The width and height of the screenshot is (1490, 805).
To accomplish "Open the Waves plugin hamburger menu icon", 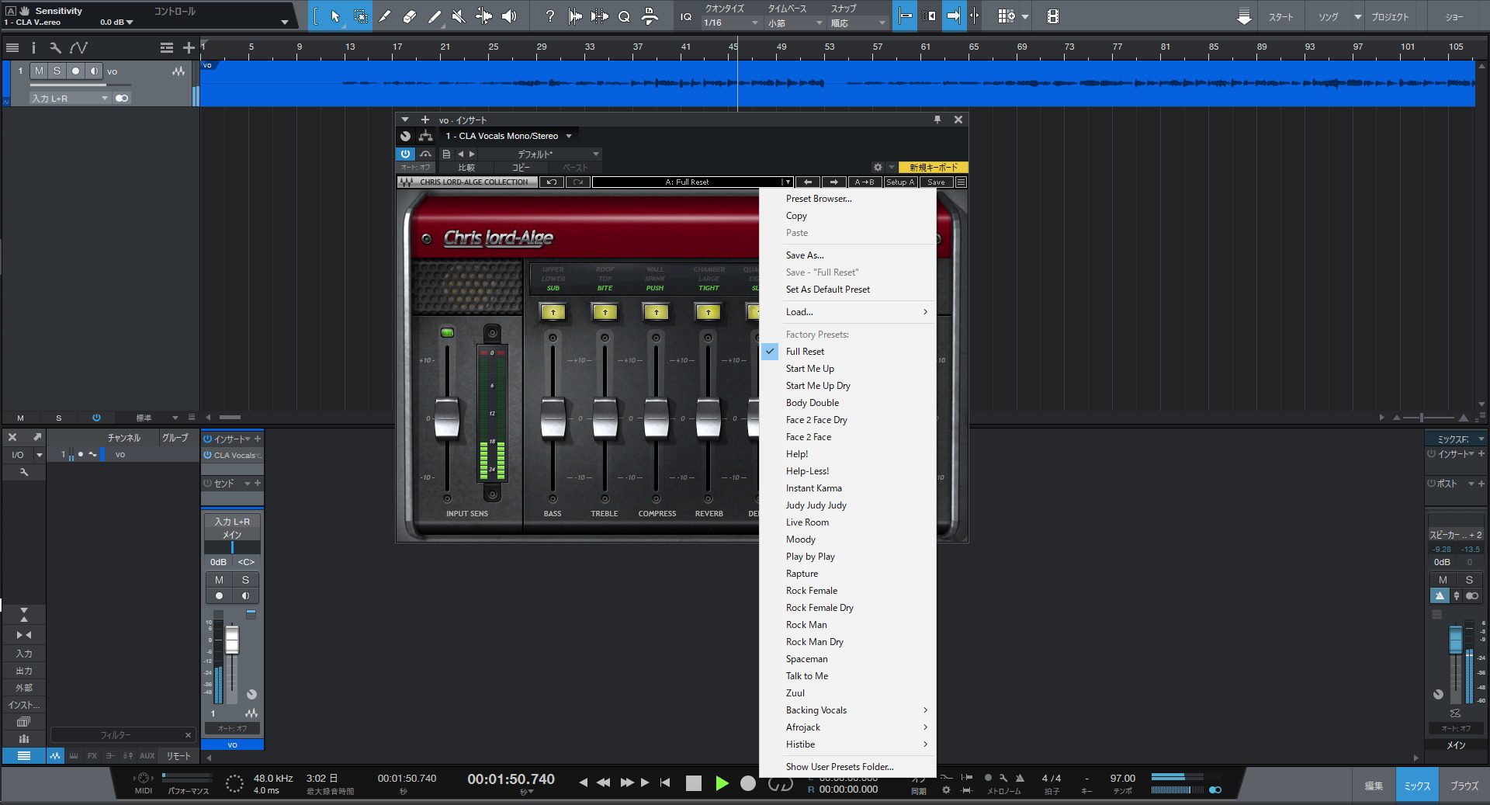I will (962, 182).
